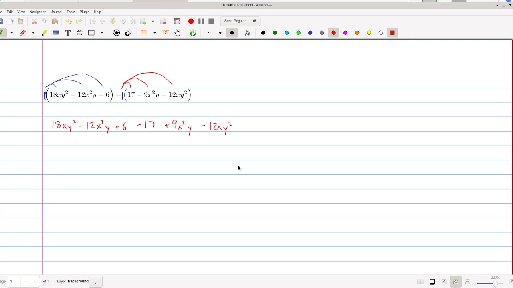The width and height of the screenshot is (513, 288).
Task: Open the Plugin menu
Action: click(x=85, y=12)
